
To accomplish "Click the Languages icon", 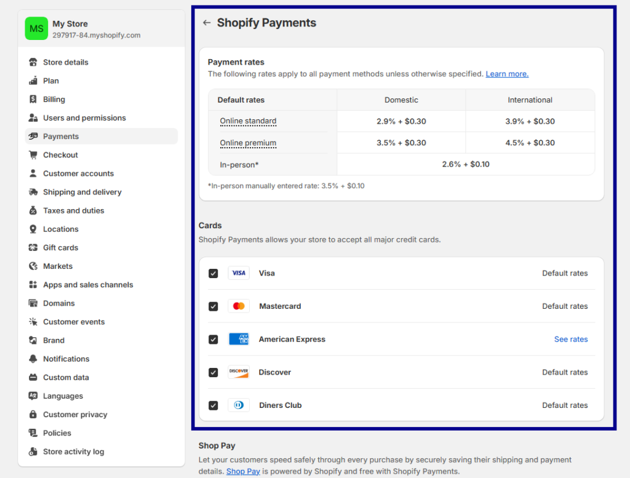I will pos(33,396).
